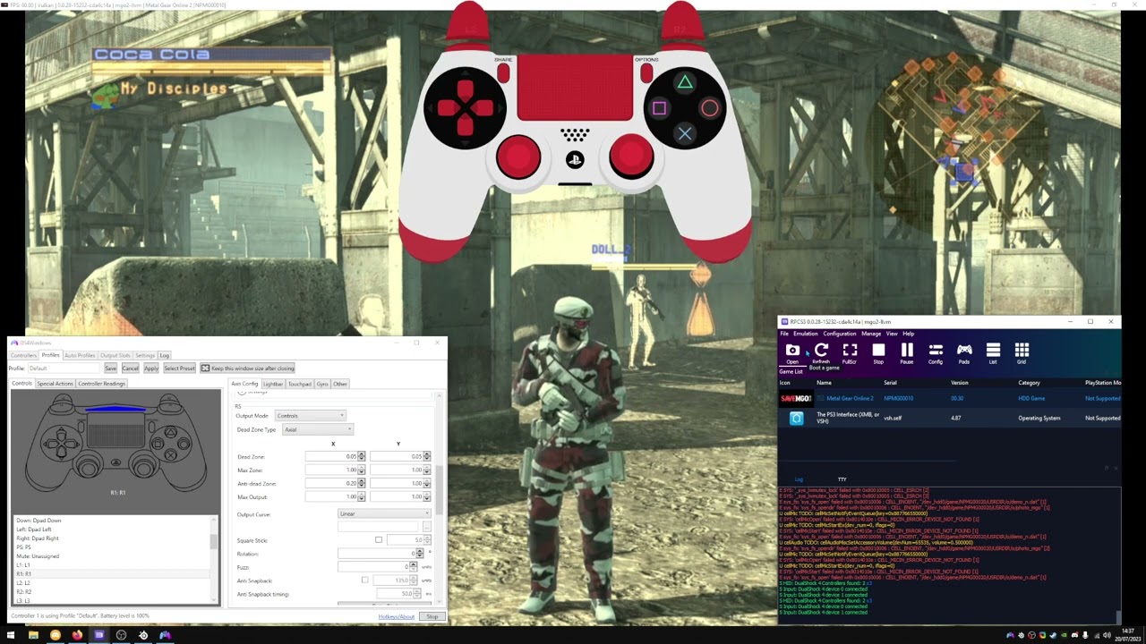Click the square button on controller overlay

660,108
